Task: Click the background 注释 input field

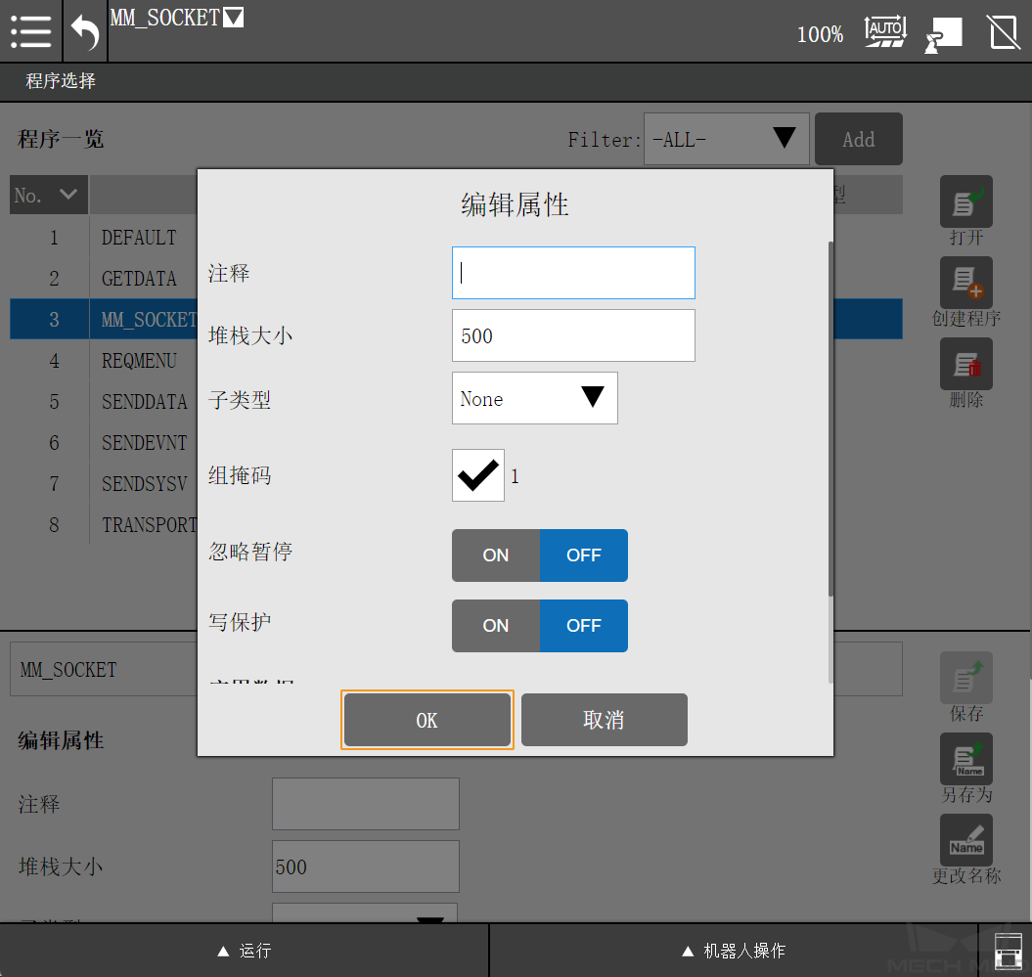Action: click(365, 804)
